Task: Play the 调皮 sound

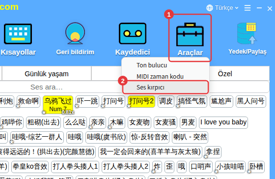Action: 166,101
